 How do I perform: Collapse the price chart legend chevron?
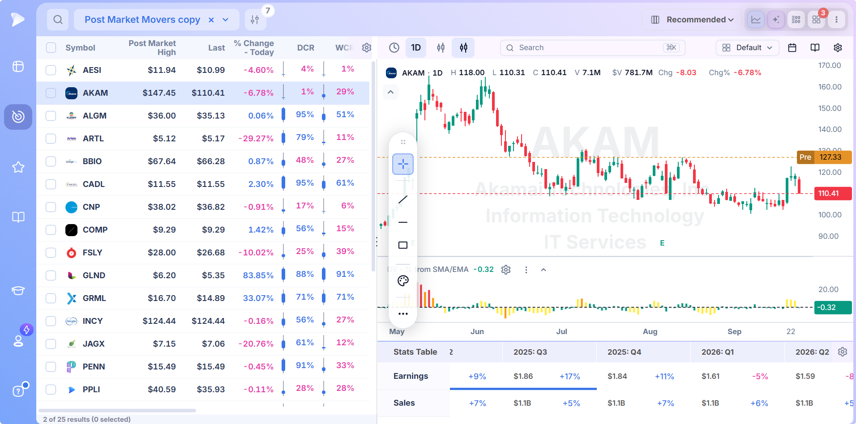(390, 92)
